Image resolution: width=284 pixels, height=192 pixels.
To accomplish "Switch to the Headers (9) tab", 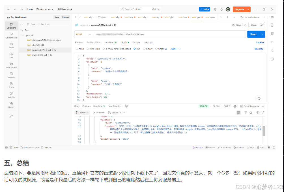I will 111,42.
